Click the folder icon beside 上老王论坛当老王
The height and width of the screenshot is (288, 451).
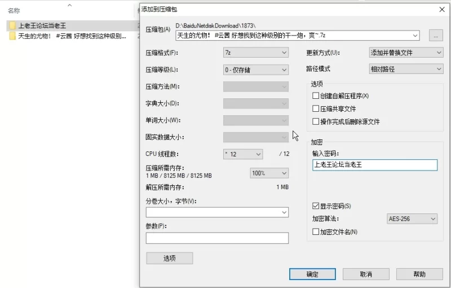click(12, 25)
